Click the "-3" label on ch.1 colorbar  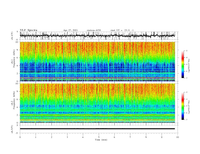coord(186,51)
